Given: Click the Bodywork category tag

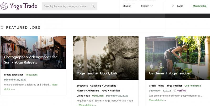Looking at the screenshot, I should [82, 85].
